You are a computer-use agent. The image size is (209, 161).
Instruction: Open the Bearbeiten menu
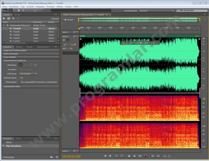[x=14, y=6]
